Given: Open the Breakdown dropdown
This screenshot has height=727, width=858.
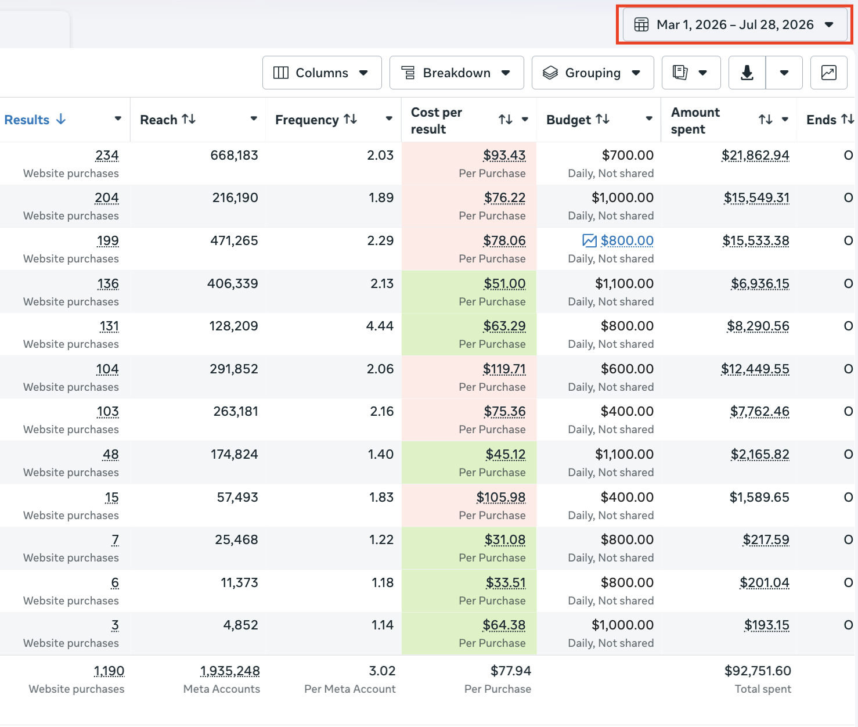Looking at the screenshot, I should [456, 73].
